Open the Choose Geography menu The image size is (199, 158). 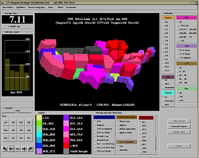[x=37, y=7]
